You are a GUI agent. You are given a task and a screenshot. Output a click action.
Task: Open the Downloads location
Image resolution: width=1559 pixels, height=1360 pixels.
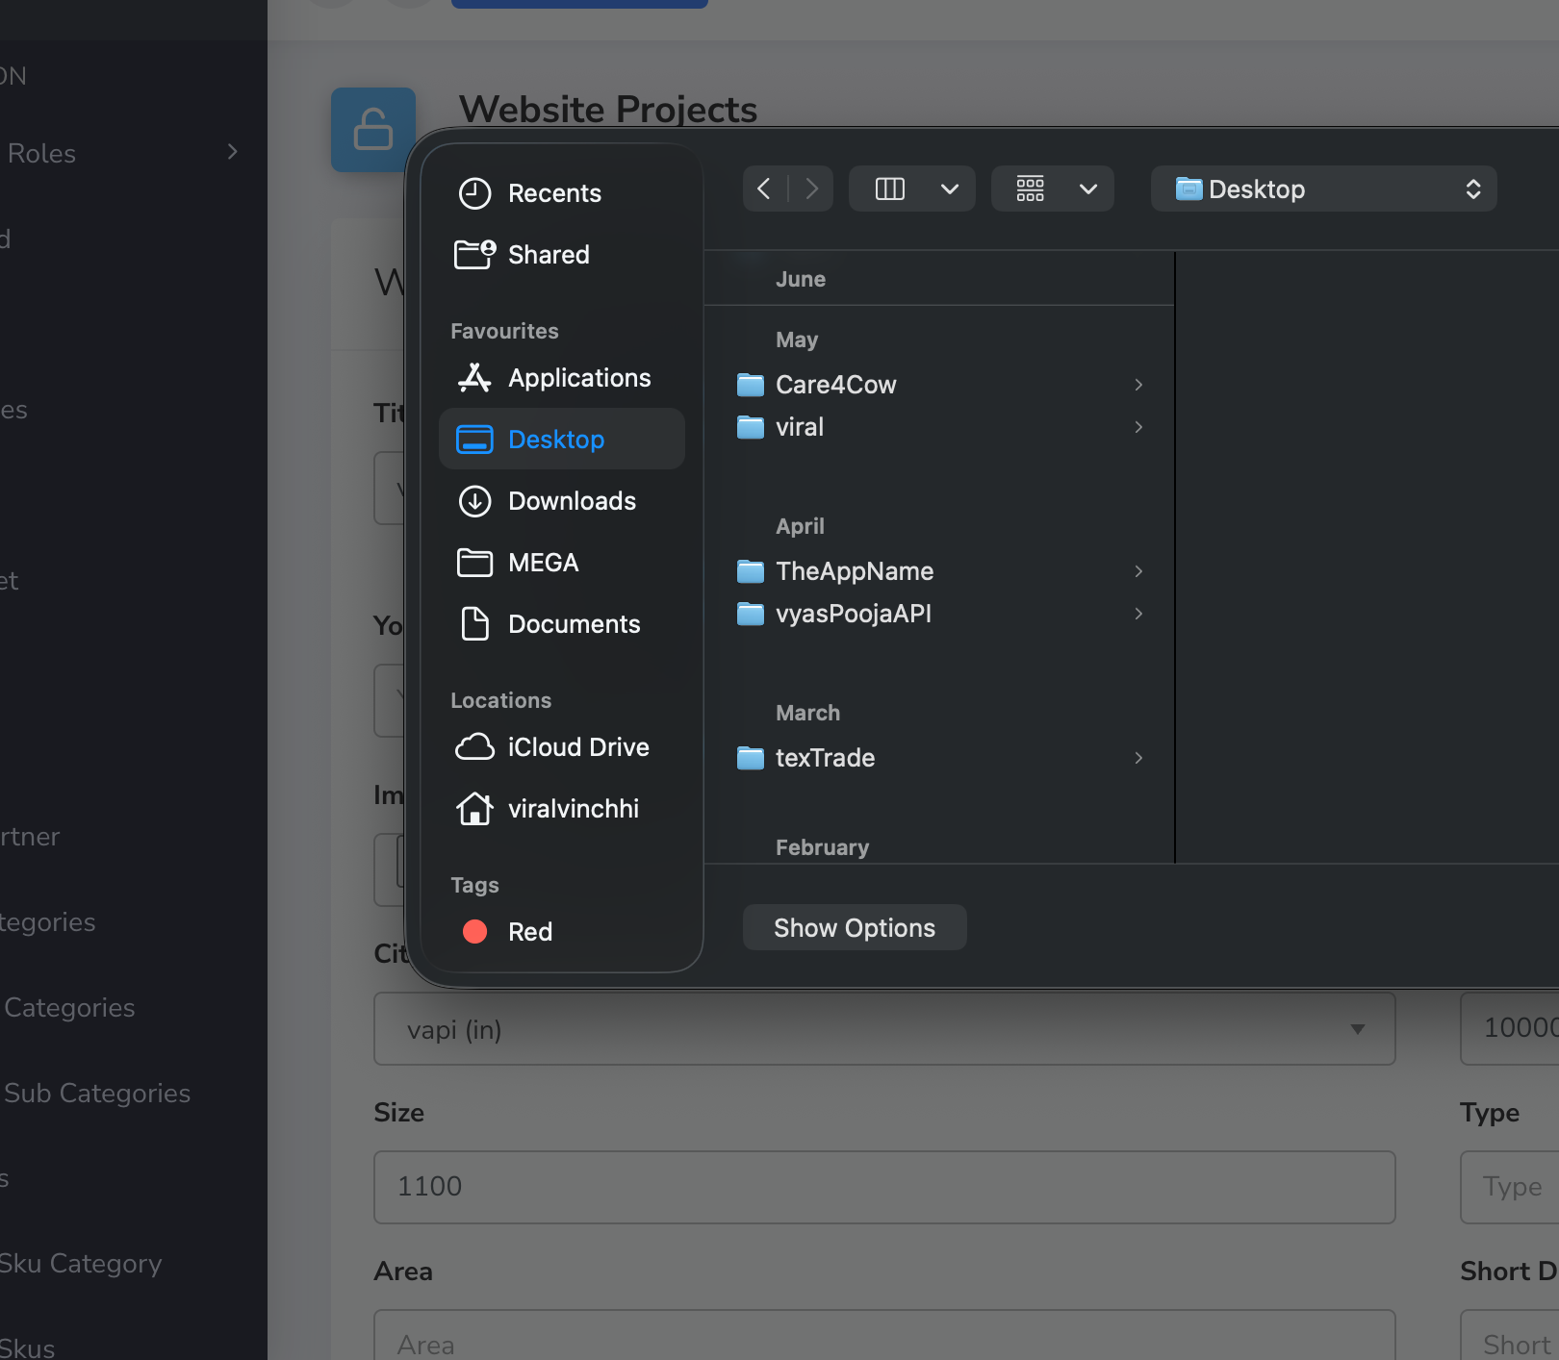(571, 501)
